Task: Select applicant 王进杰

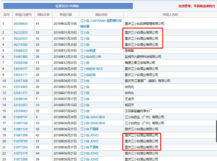Action: [129, 99]
